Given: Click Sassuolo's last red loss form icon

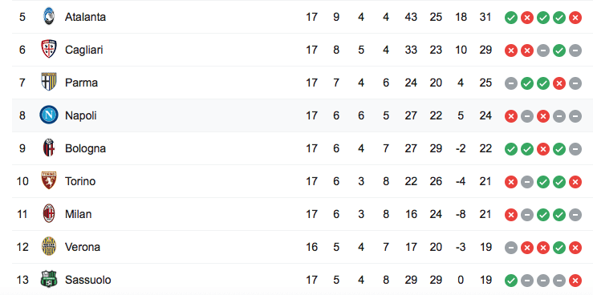Looking at the screenshot, I should pos(575,281).
